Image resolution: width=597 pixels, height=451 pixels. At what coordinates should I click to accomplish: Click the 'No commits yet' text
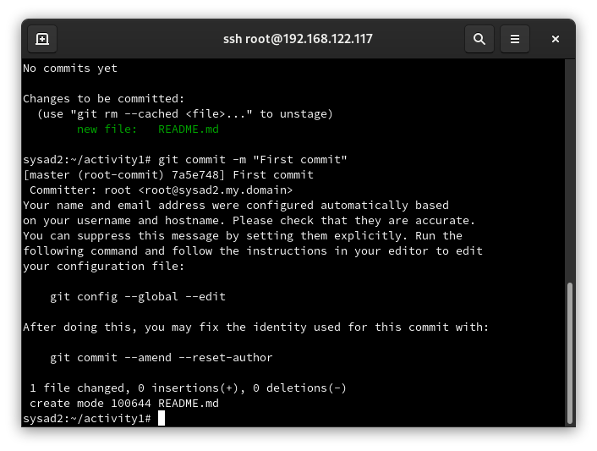click(x=70, y=69)
